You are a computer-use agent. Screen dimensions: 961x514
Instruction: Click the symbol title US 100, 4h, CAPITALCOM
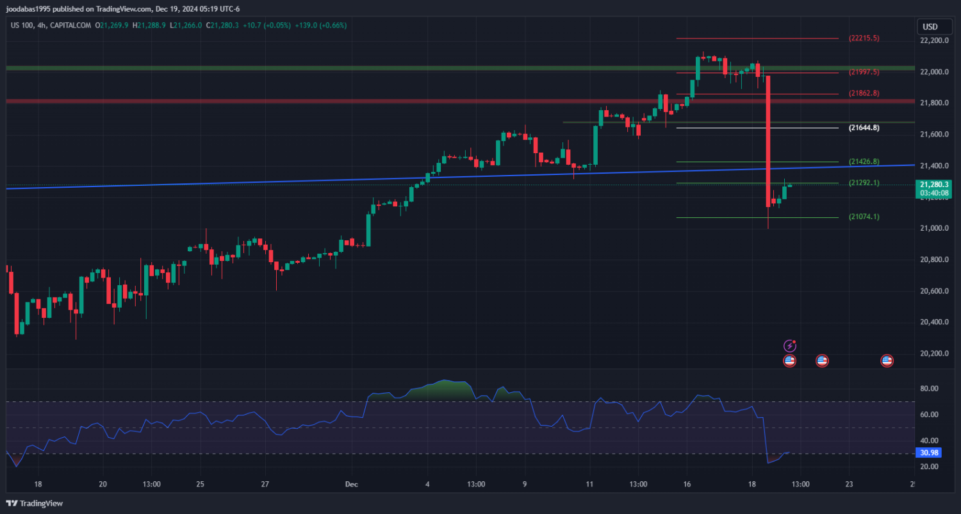click(x=51, y=25)
